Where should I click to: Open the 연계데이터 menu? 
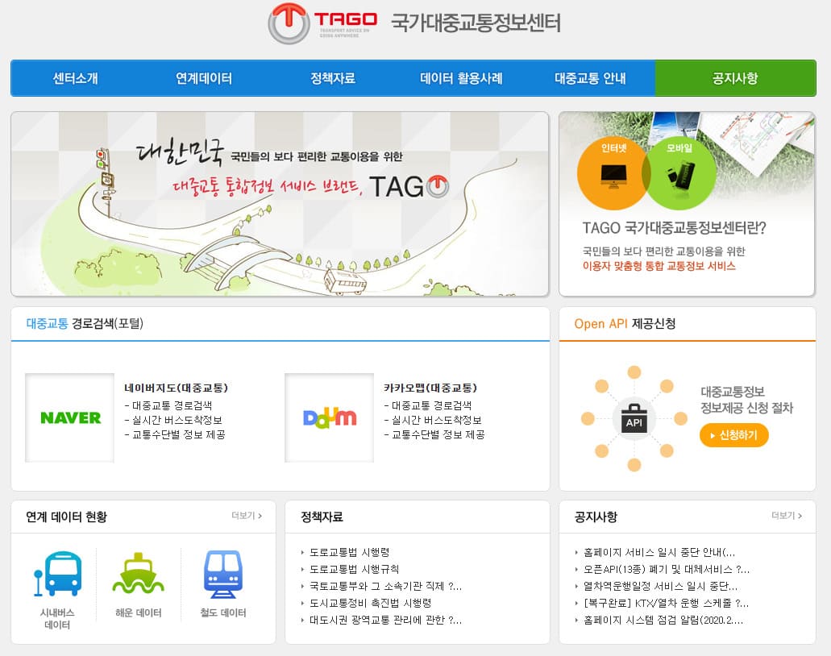(x=204, y=78)
